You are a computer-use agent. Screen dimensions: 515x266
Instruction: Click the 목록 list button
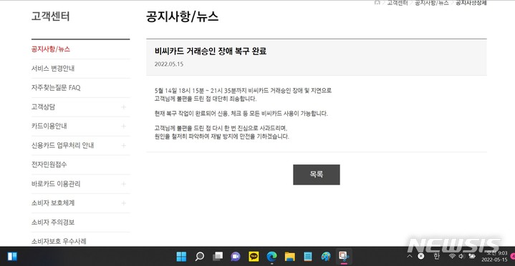317,174
